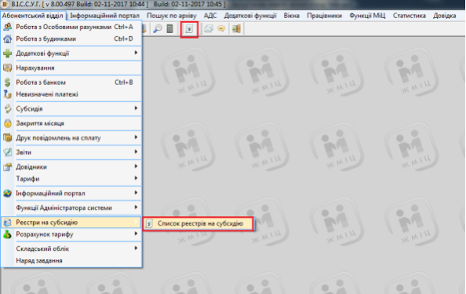
Task: Open the Статистика menu
Action: point(410,16)
